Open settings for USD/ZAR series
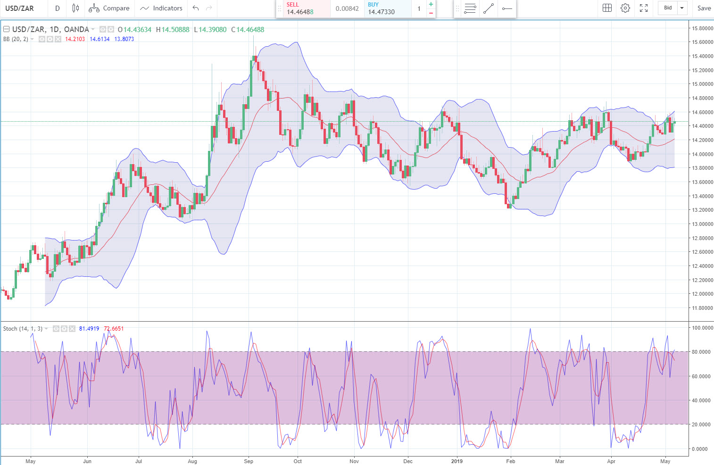 111,29
